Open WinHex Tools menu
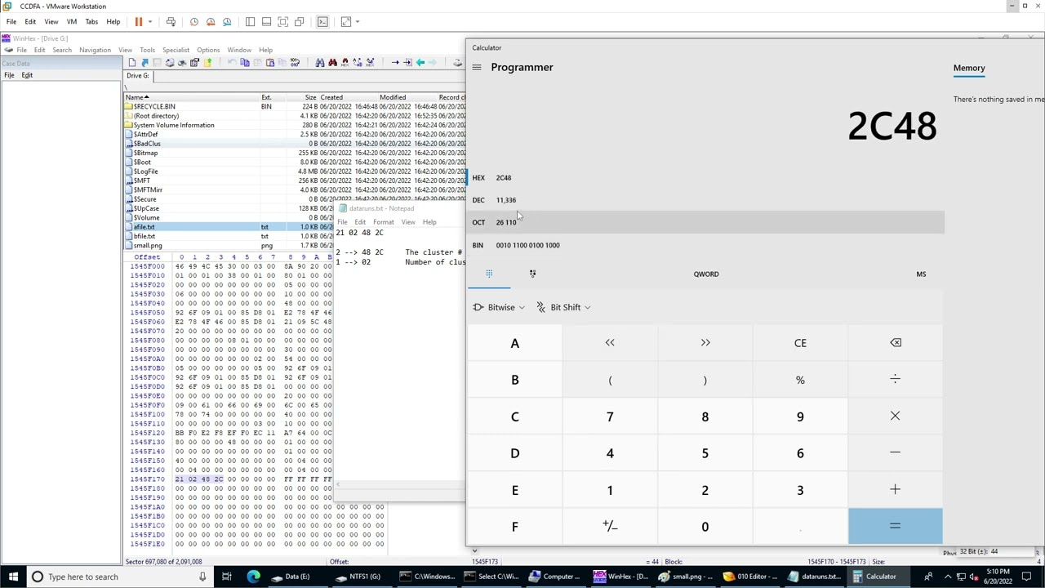The width and height of the screenshot is (1045, 588). point(147,51)
